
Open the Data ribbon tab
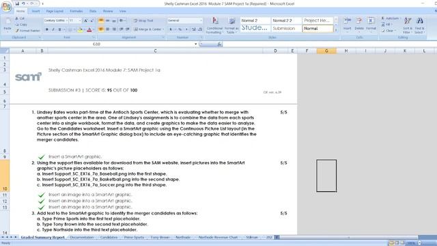pyautogui.click(x=93, y=11)
